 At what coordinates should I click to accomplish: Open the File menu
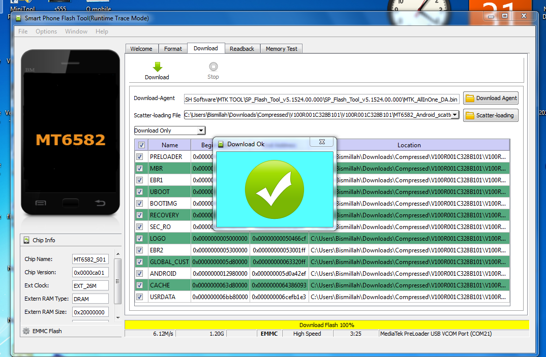(23, 31)
